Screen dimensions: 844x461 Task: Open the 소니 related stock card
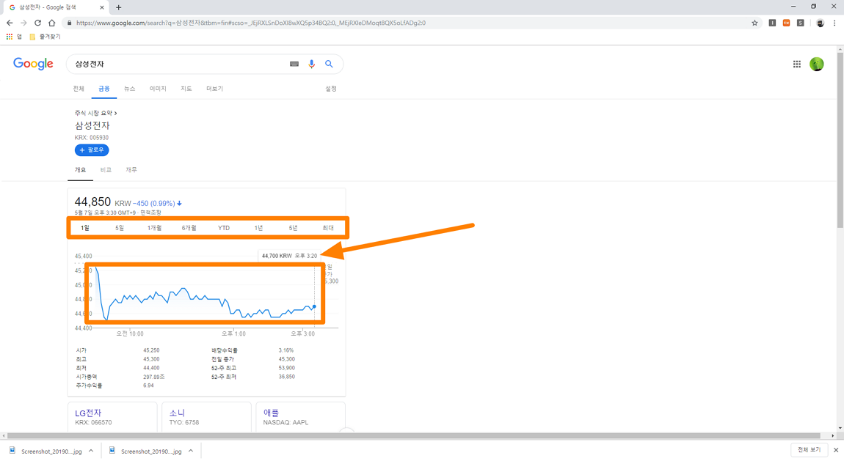pos(206,417)
